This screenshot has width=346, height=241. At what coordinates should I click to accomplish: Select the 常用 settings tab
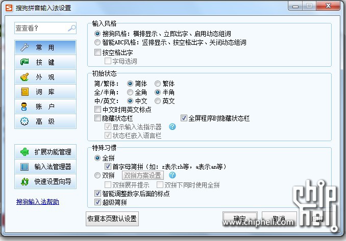click(45, 47)
